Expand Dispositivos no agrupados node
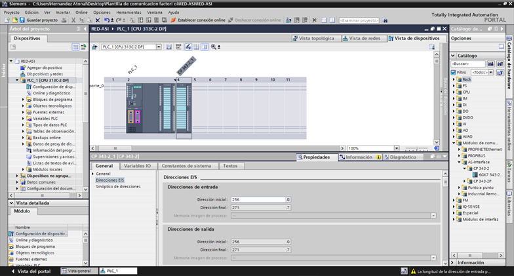Viewport: 514px width, 276px height. pos(17,176)
